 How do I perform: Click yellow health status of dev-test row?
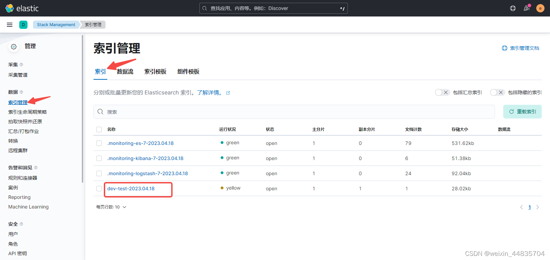tap(231, 188)
